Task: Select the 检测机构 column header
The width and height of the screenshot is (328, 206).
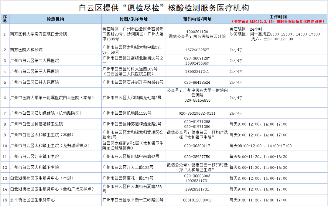Action: (55, 19)
